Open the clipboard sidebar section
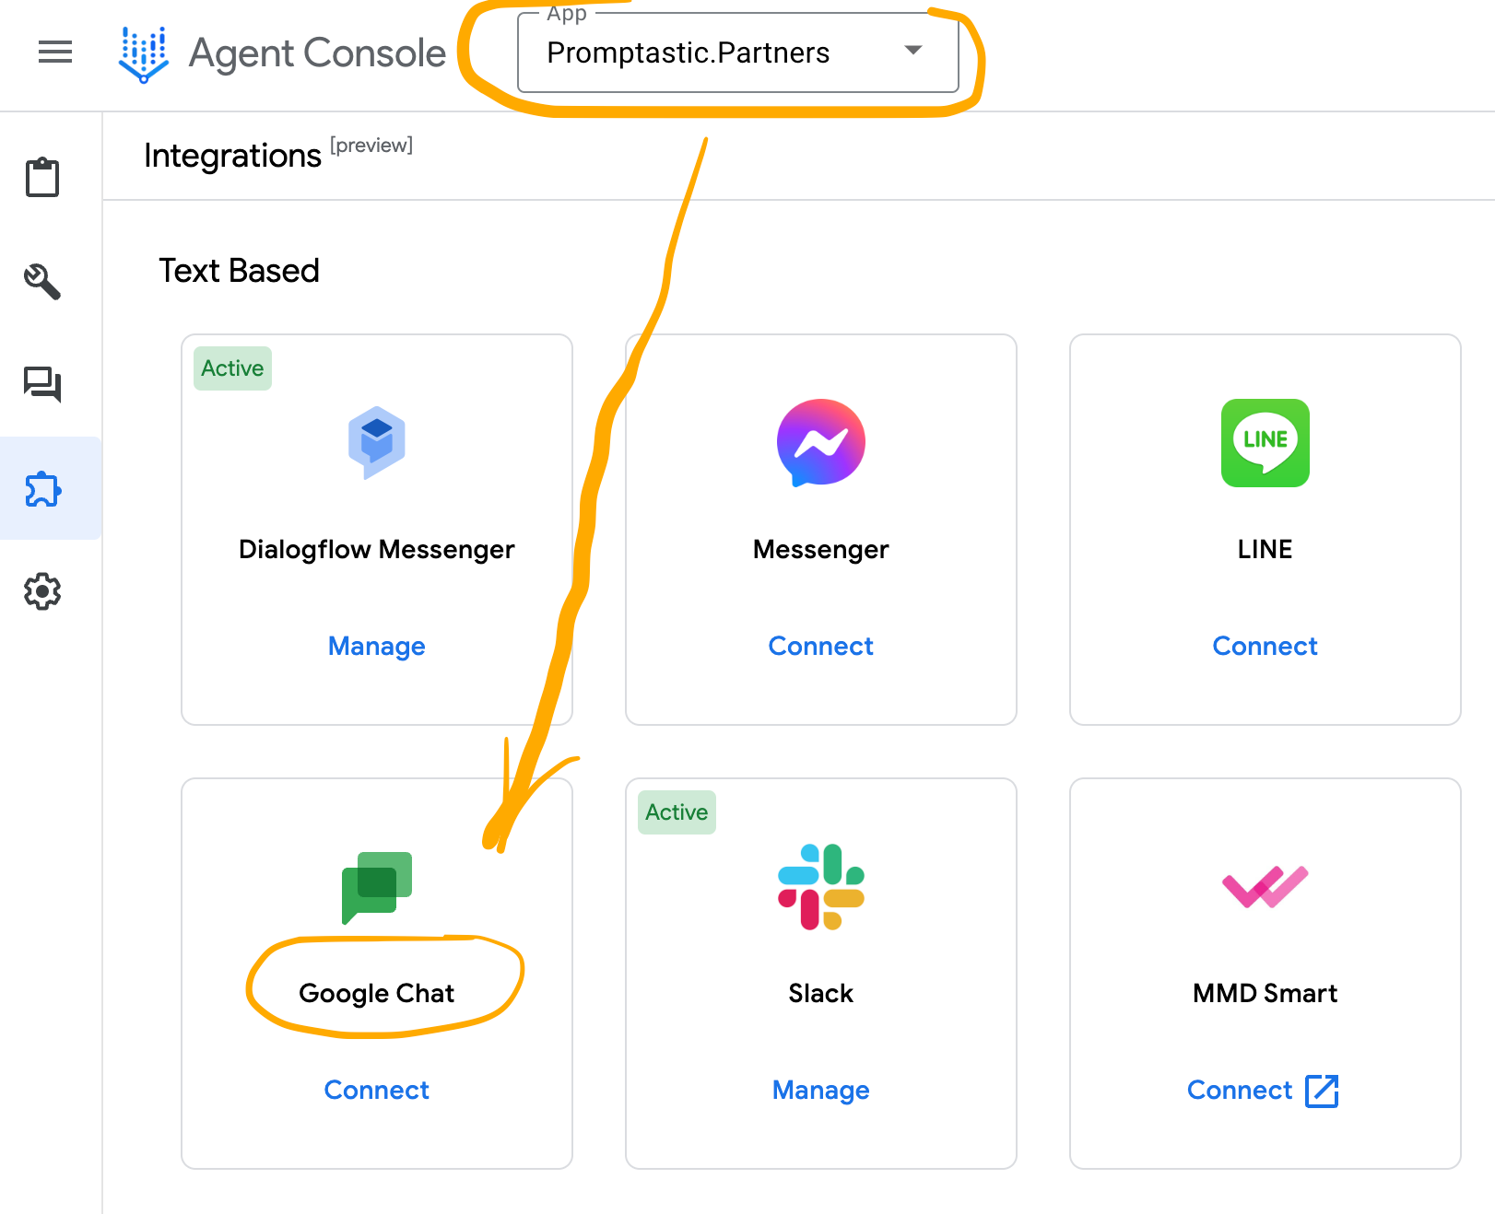The width and height of the screenshot is (1495, 1214). (x=42, y=177)
